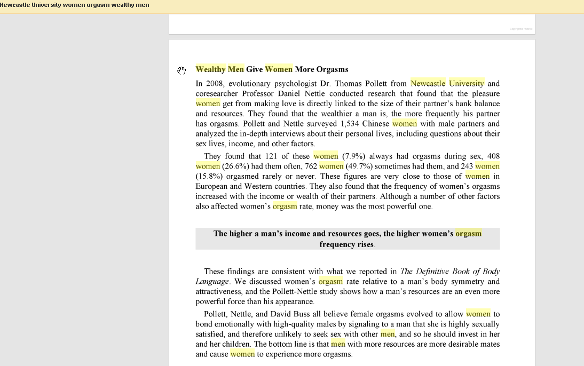
Task: Click the gray callout box about income and resources
Action: (348, 238)
